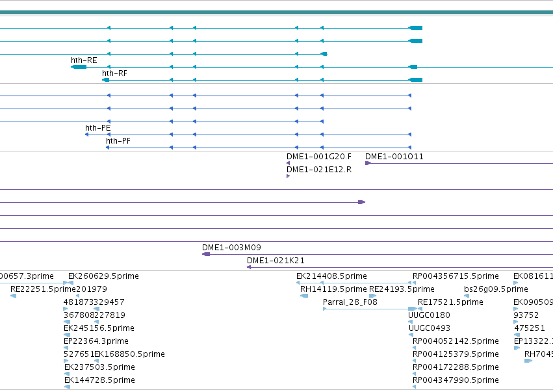Click the teal chromosome bar at the top
The height and width of the screenshot is (390, 553).
coord(277,13)
